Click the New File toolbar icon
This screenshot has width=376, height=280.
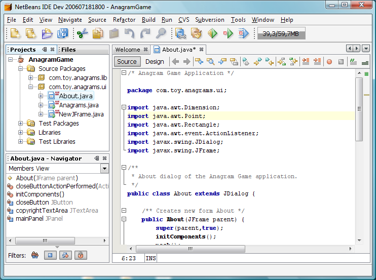[x=15, y=33]
